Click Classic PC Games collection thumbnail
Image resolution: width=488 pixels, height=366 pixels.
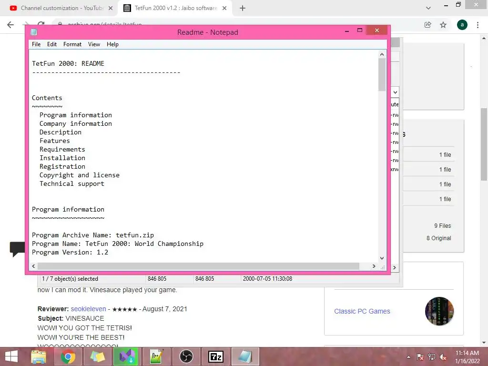pyautogui.click(x=439, y=311)
